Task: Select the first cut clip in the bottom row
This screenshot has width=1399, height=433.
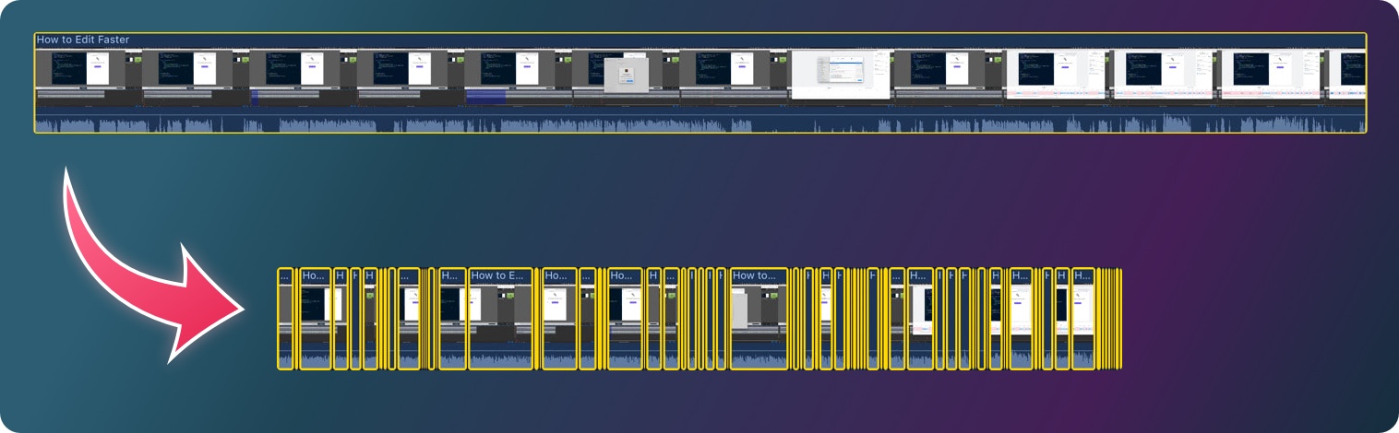Action: coord(285,318)
